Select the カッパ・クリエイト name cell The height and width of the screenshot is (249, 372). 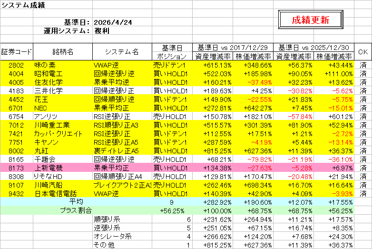[63, 133]
